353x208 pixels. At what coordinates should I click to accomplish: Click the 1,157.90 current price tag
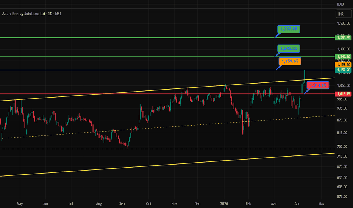point(343,70)
